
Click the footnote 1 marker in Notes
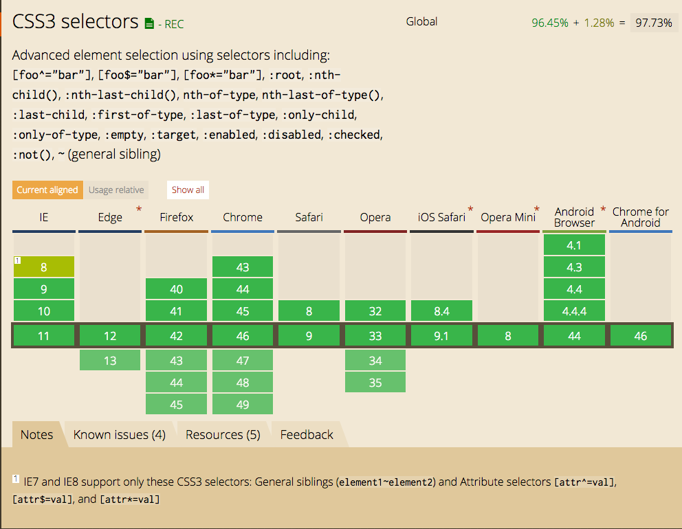click(x=15, y=479)
